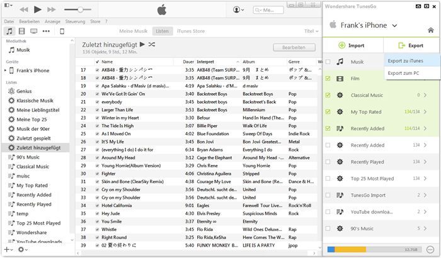Uncheck the Classical Music checkbox

[328, 95]
